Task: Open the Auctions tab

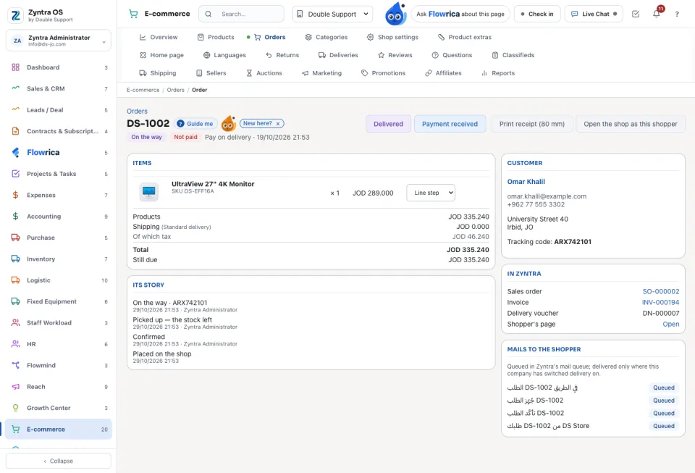Action: [x=264, y=73]
